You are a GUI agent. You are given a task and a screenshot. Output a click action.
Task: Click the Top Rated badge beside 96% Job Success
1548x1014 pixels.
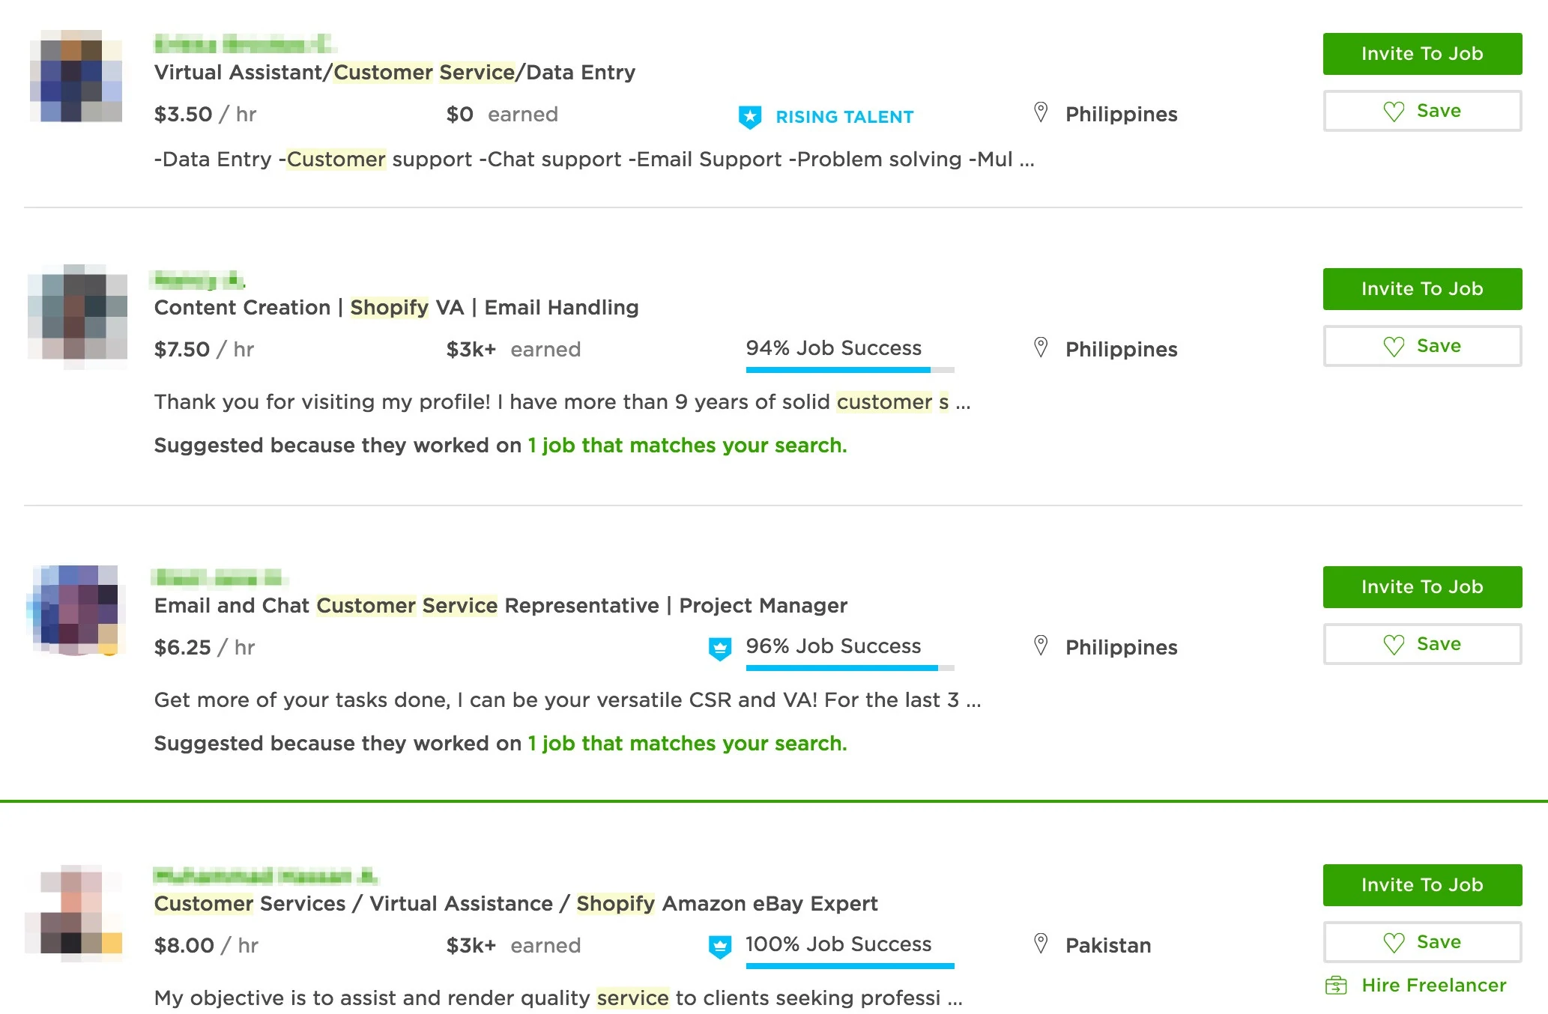click(720, 649)
